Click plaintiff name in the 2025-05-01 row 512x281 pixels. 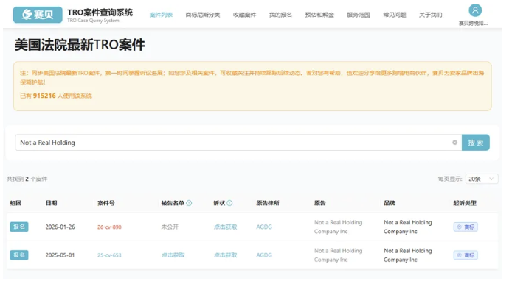click(x=339, y=255)
